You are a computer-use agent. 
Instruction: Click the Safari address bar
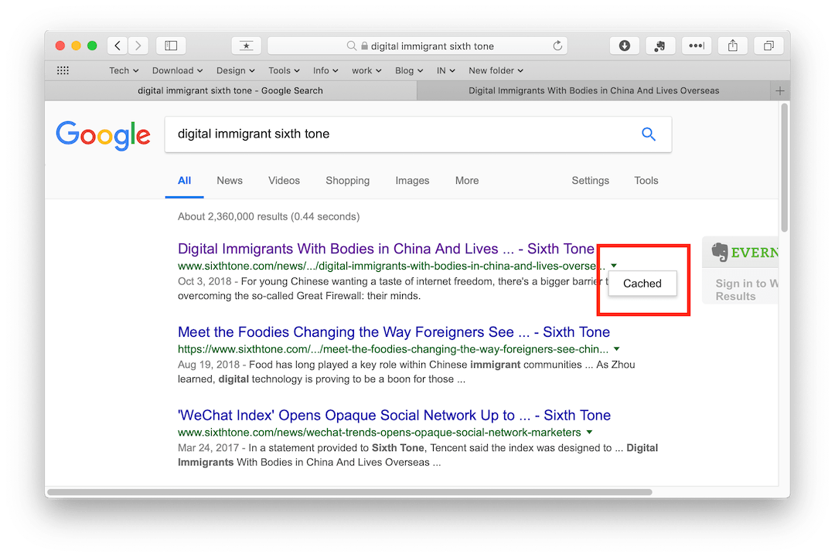pyautogui.click(x=417, y=46)
